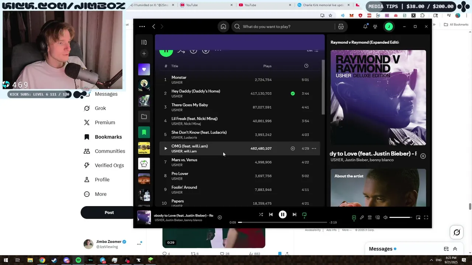The image size is (472, 265).
Task: Toggle repeat mode
Action: (304, 215)
